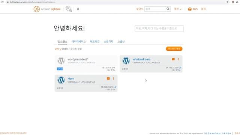Switch to the 스토리지 tab

tap(108, 42)
